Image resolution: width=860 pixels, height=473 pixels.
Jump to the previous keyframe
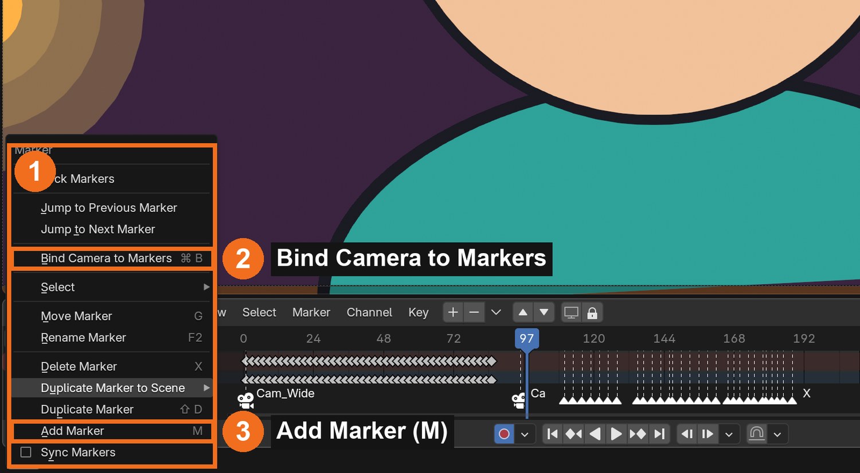(574, 434)
